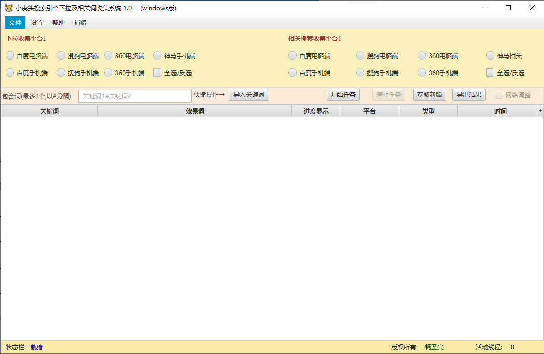Focus the 包含词 keyword input field

coord(135,96)
